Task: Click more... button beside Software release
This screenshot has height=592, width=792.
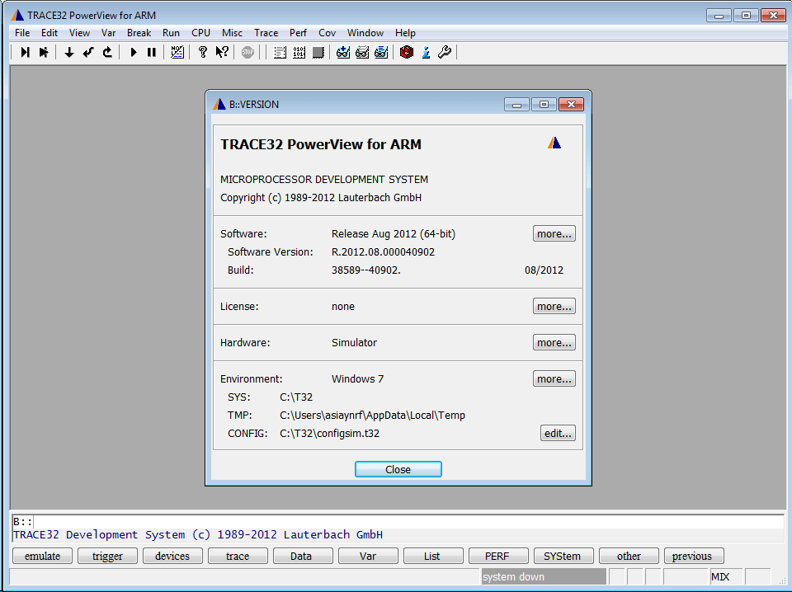Action: click(554, 233)
